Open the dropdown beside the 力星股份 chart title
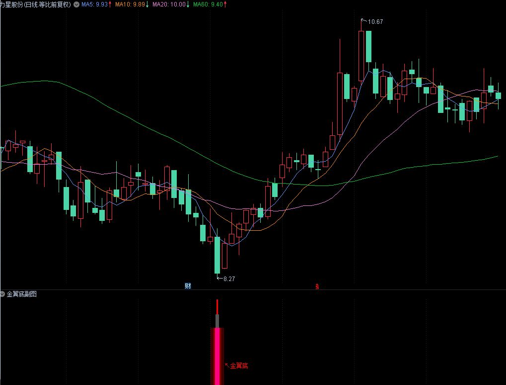The height and width of the screenshot is (385, 506). click(x=76, y=4)
